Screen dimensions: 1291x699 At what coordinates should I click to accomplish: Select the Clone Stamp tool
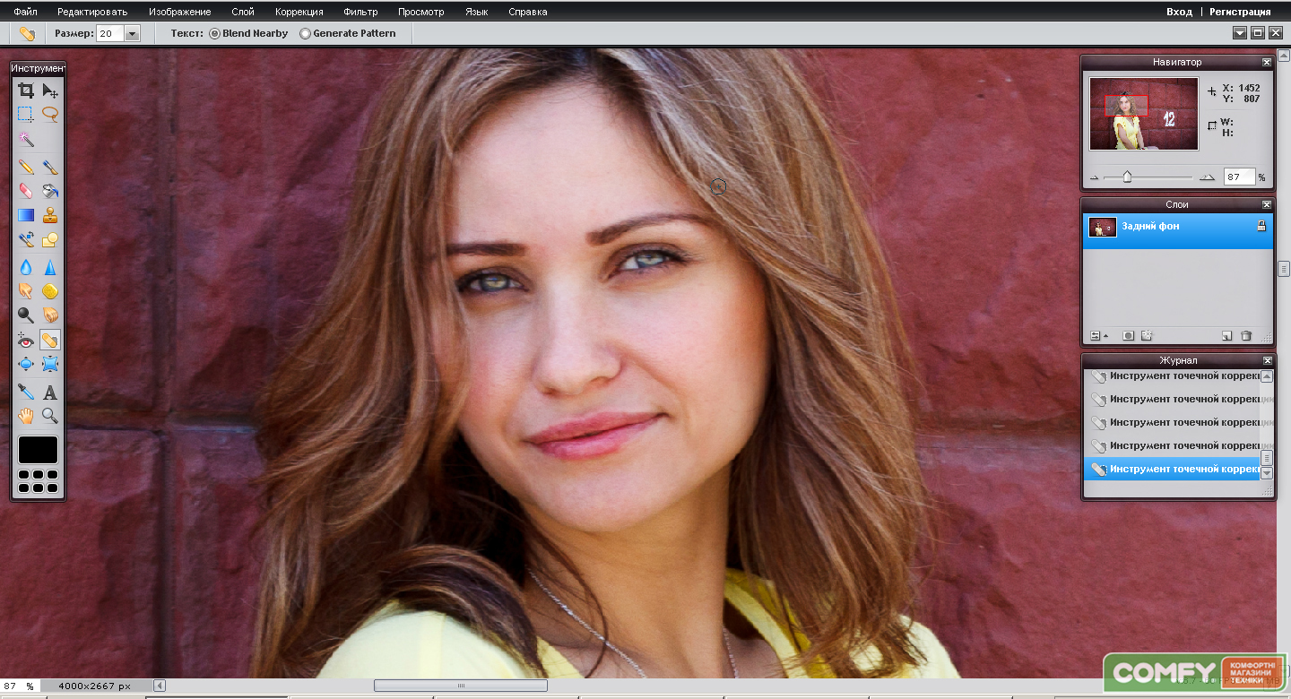(50, 215)
